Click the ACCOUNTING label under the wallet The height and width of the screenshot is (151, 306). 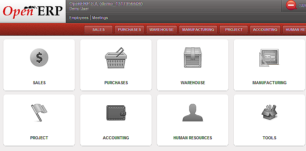pos(116,138)
